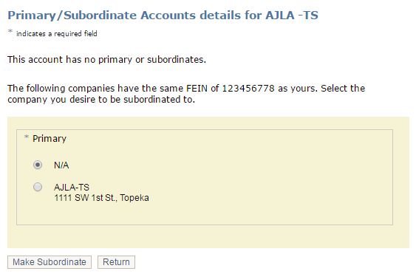Choose the AJLA-TS radio button
This screenshot has height=274, width=416.
[38, 187]
